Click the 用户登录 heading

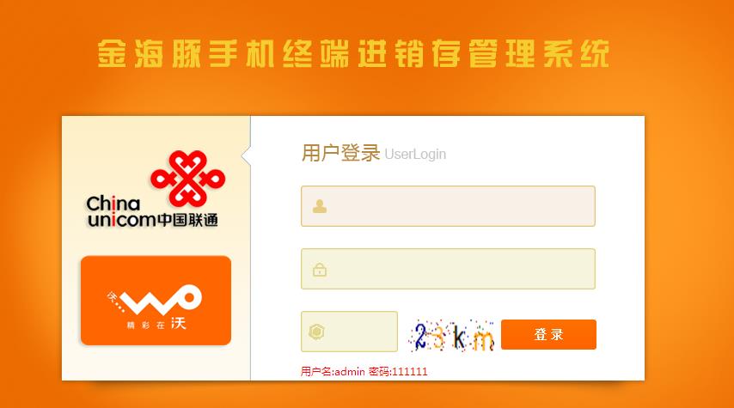[x=340, y=153]
